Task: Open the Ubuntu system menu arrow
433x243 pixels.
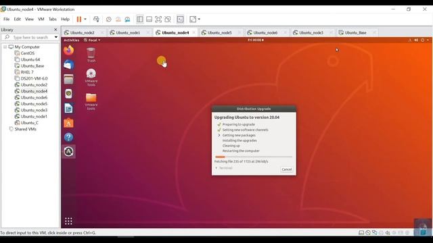Action: coord(428,40)
